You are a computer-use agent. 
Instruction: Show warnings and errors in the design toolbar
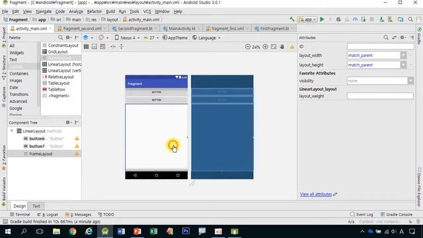pyautogui.click(x=292, y=47)
